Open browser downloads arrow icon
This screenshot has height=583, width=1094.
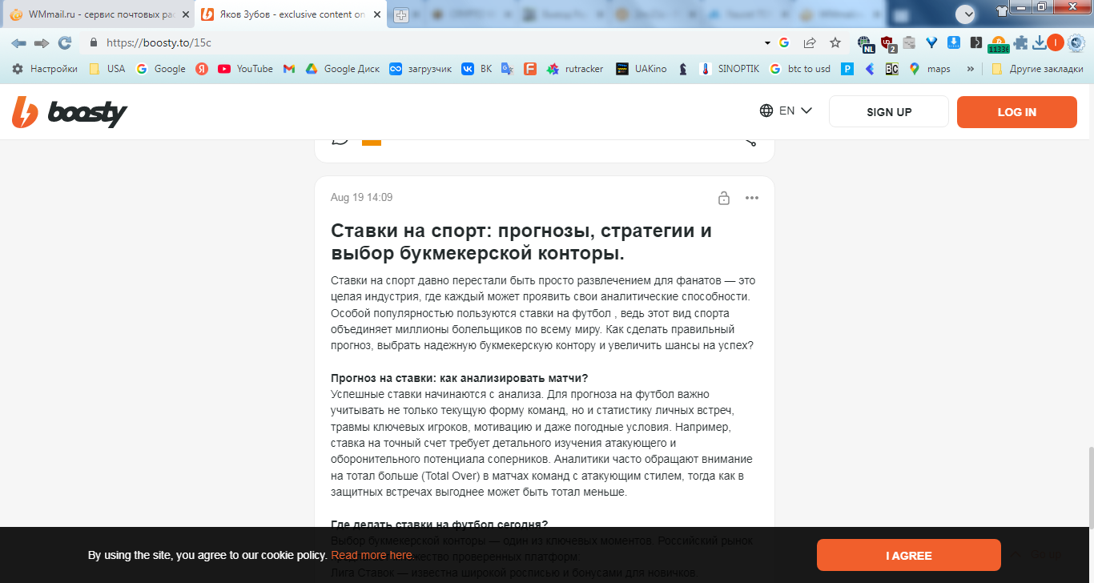click(x=1039, y=42)
